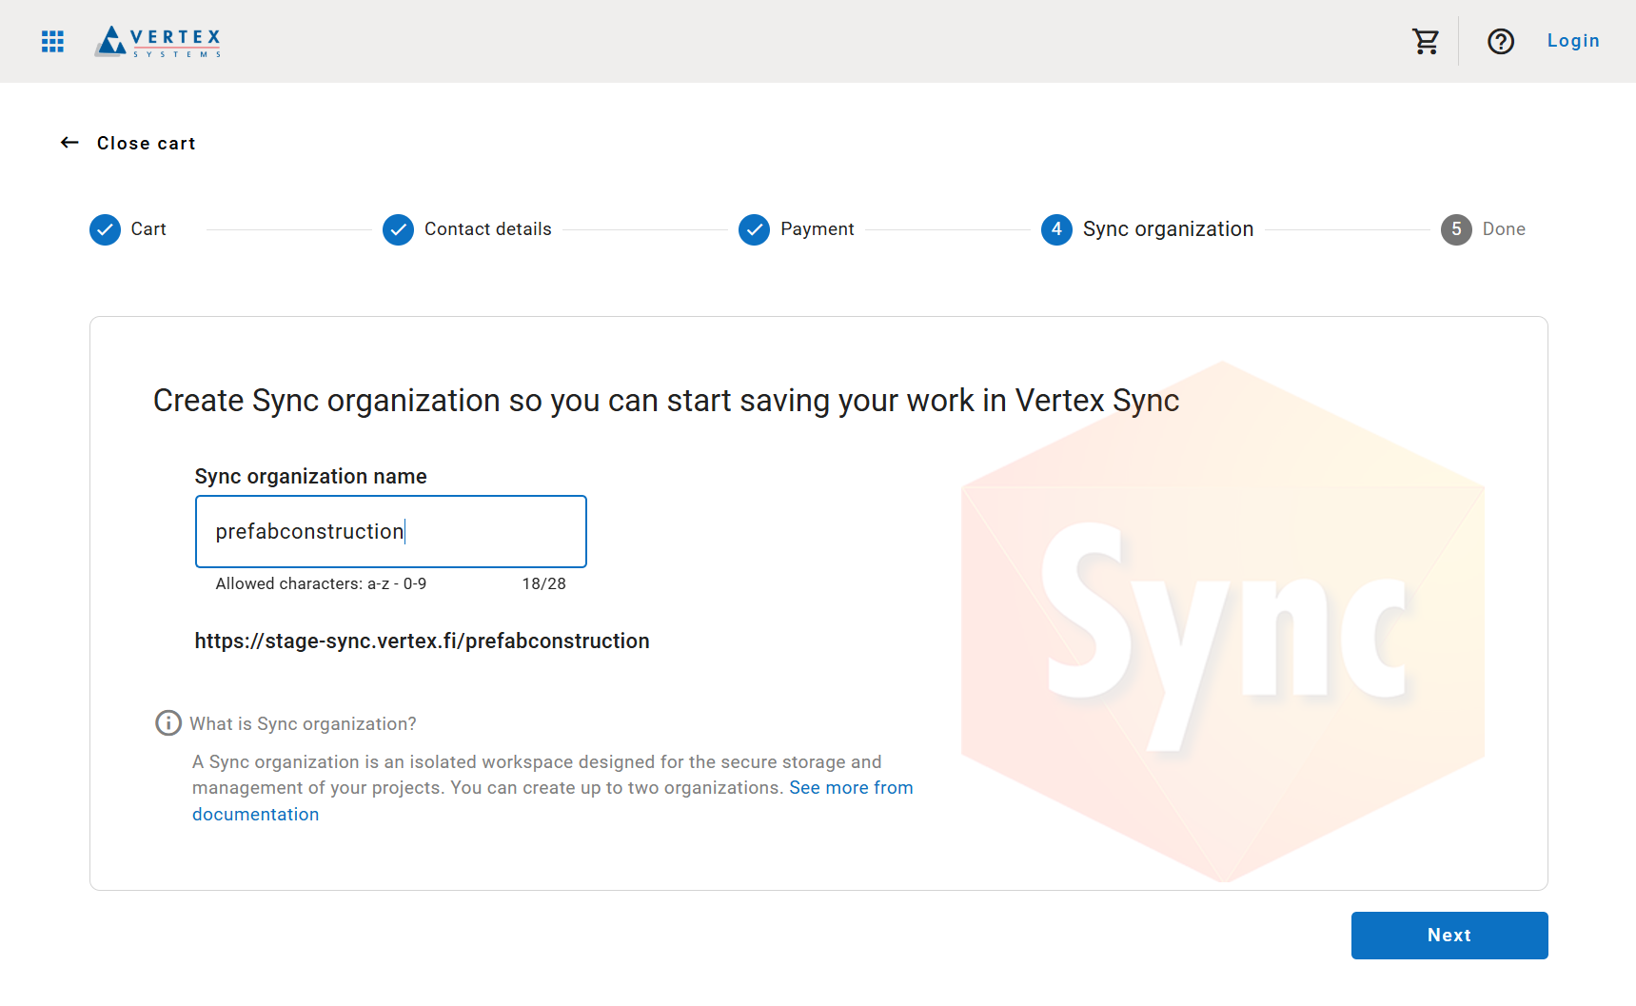Image resolution: width=1636 pixels, height=1006 pixels.
Task: Click the step 4 number circle
Action: 1056,229
